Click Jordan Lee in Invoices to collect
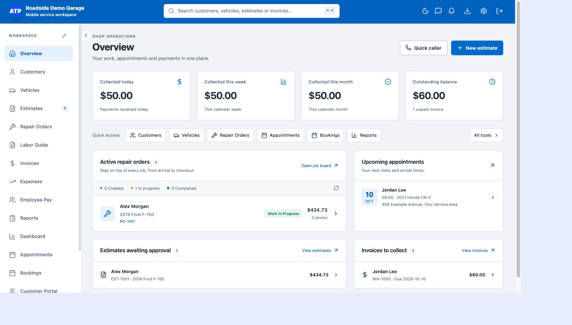Screen dimensions: 572x325 coord(384,272)
